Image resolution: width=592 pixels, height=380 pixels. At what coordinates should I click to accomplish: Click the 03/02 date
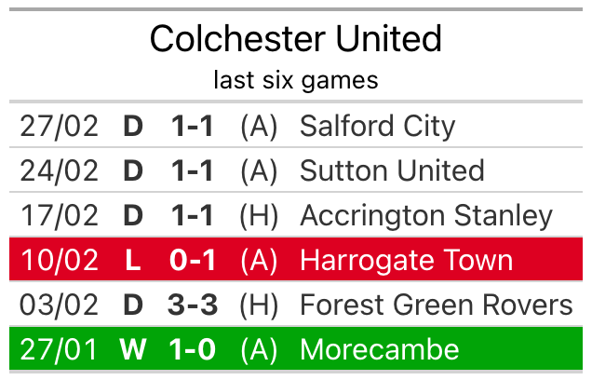[x=59, y=305]
